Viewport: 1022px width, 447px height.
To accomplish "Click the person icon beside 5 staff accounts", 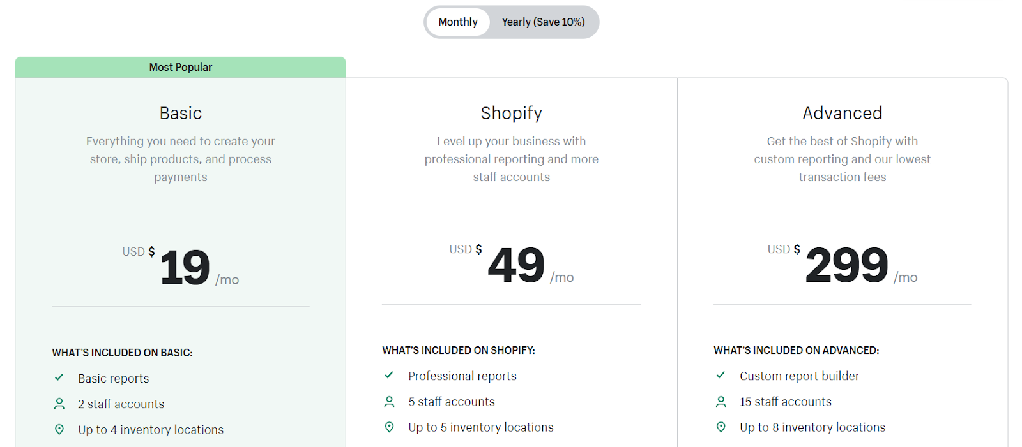I will [389, 401].
